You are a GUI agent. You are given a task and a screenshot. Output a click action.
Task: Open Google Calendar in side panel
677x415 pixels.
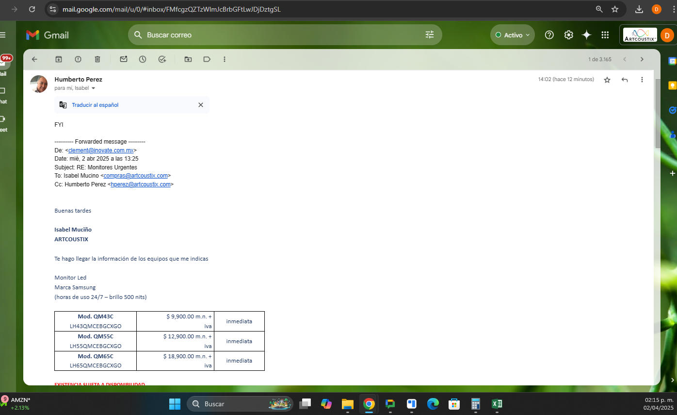pyautogui.click(x=673, y=61)
